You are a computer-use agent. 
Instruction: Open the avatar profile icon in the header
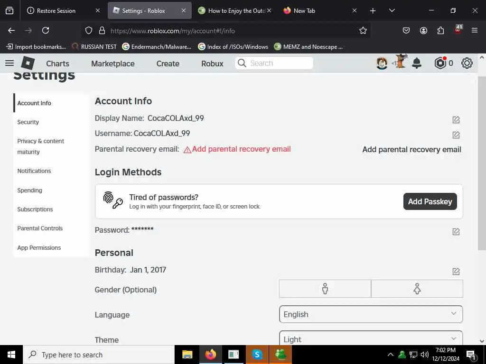[x=382, y=63]
